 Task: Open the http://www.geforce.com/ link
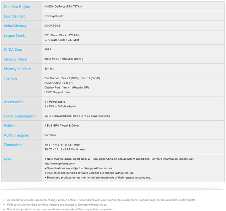click(x=60, y=164)
